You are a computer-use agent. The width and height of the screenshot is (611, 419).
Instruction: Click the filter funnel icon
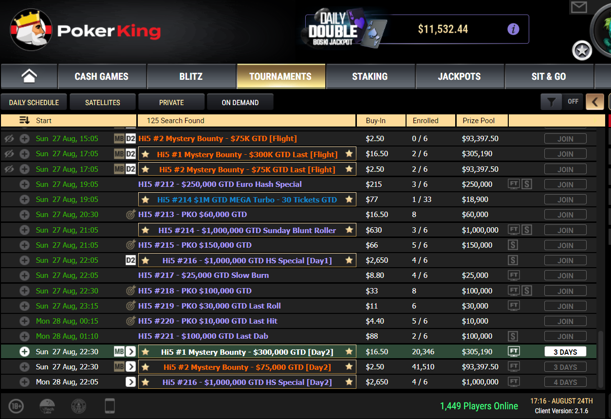click(551, 102)
